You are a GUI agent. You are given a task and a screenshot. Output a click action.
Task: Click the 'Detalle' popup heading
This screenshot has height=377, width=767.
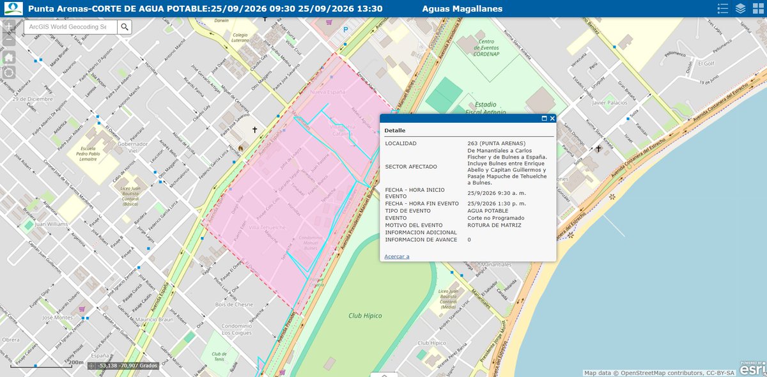point(395,130)
